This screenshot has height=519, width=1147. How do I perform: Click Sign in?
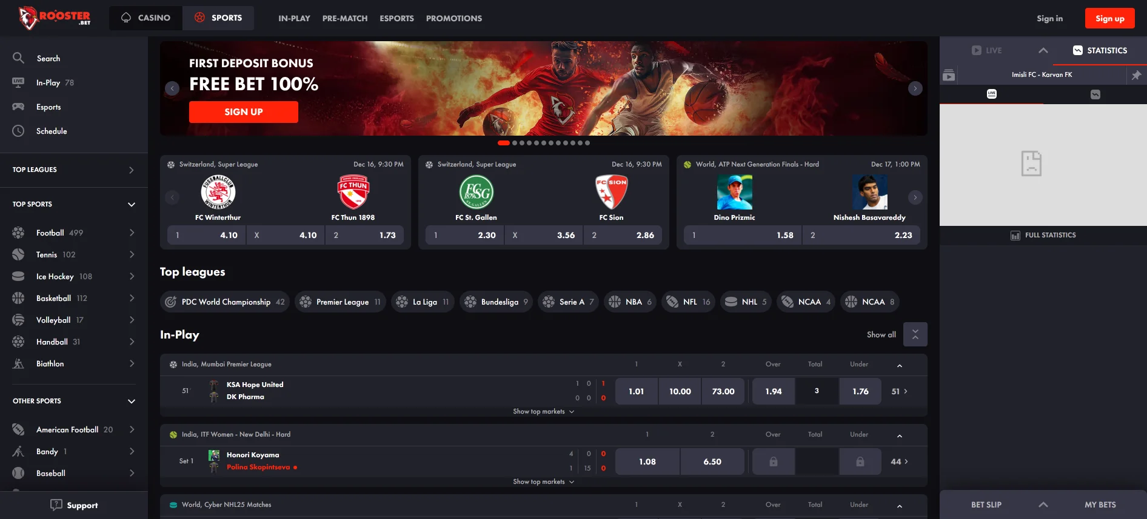point(1049,18)
